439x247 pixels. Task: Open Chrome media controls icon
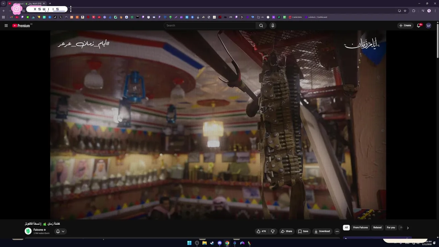(423, 11)
